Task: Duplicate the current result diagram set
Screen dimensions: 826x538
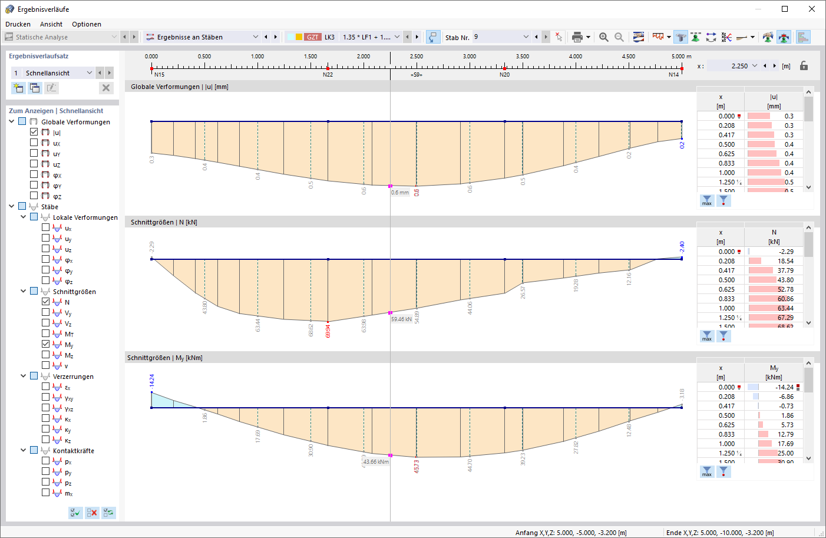Action: (35, 88)
